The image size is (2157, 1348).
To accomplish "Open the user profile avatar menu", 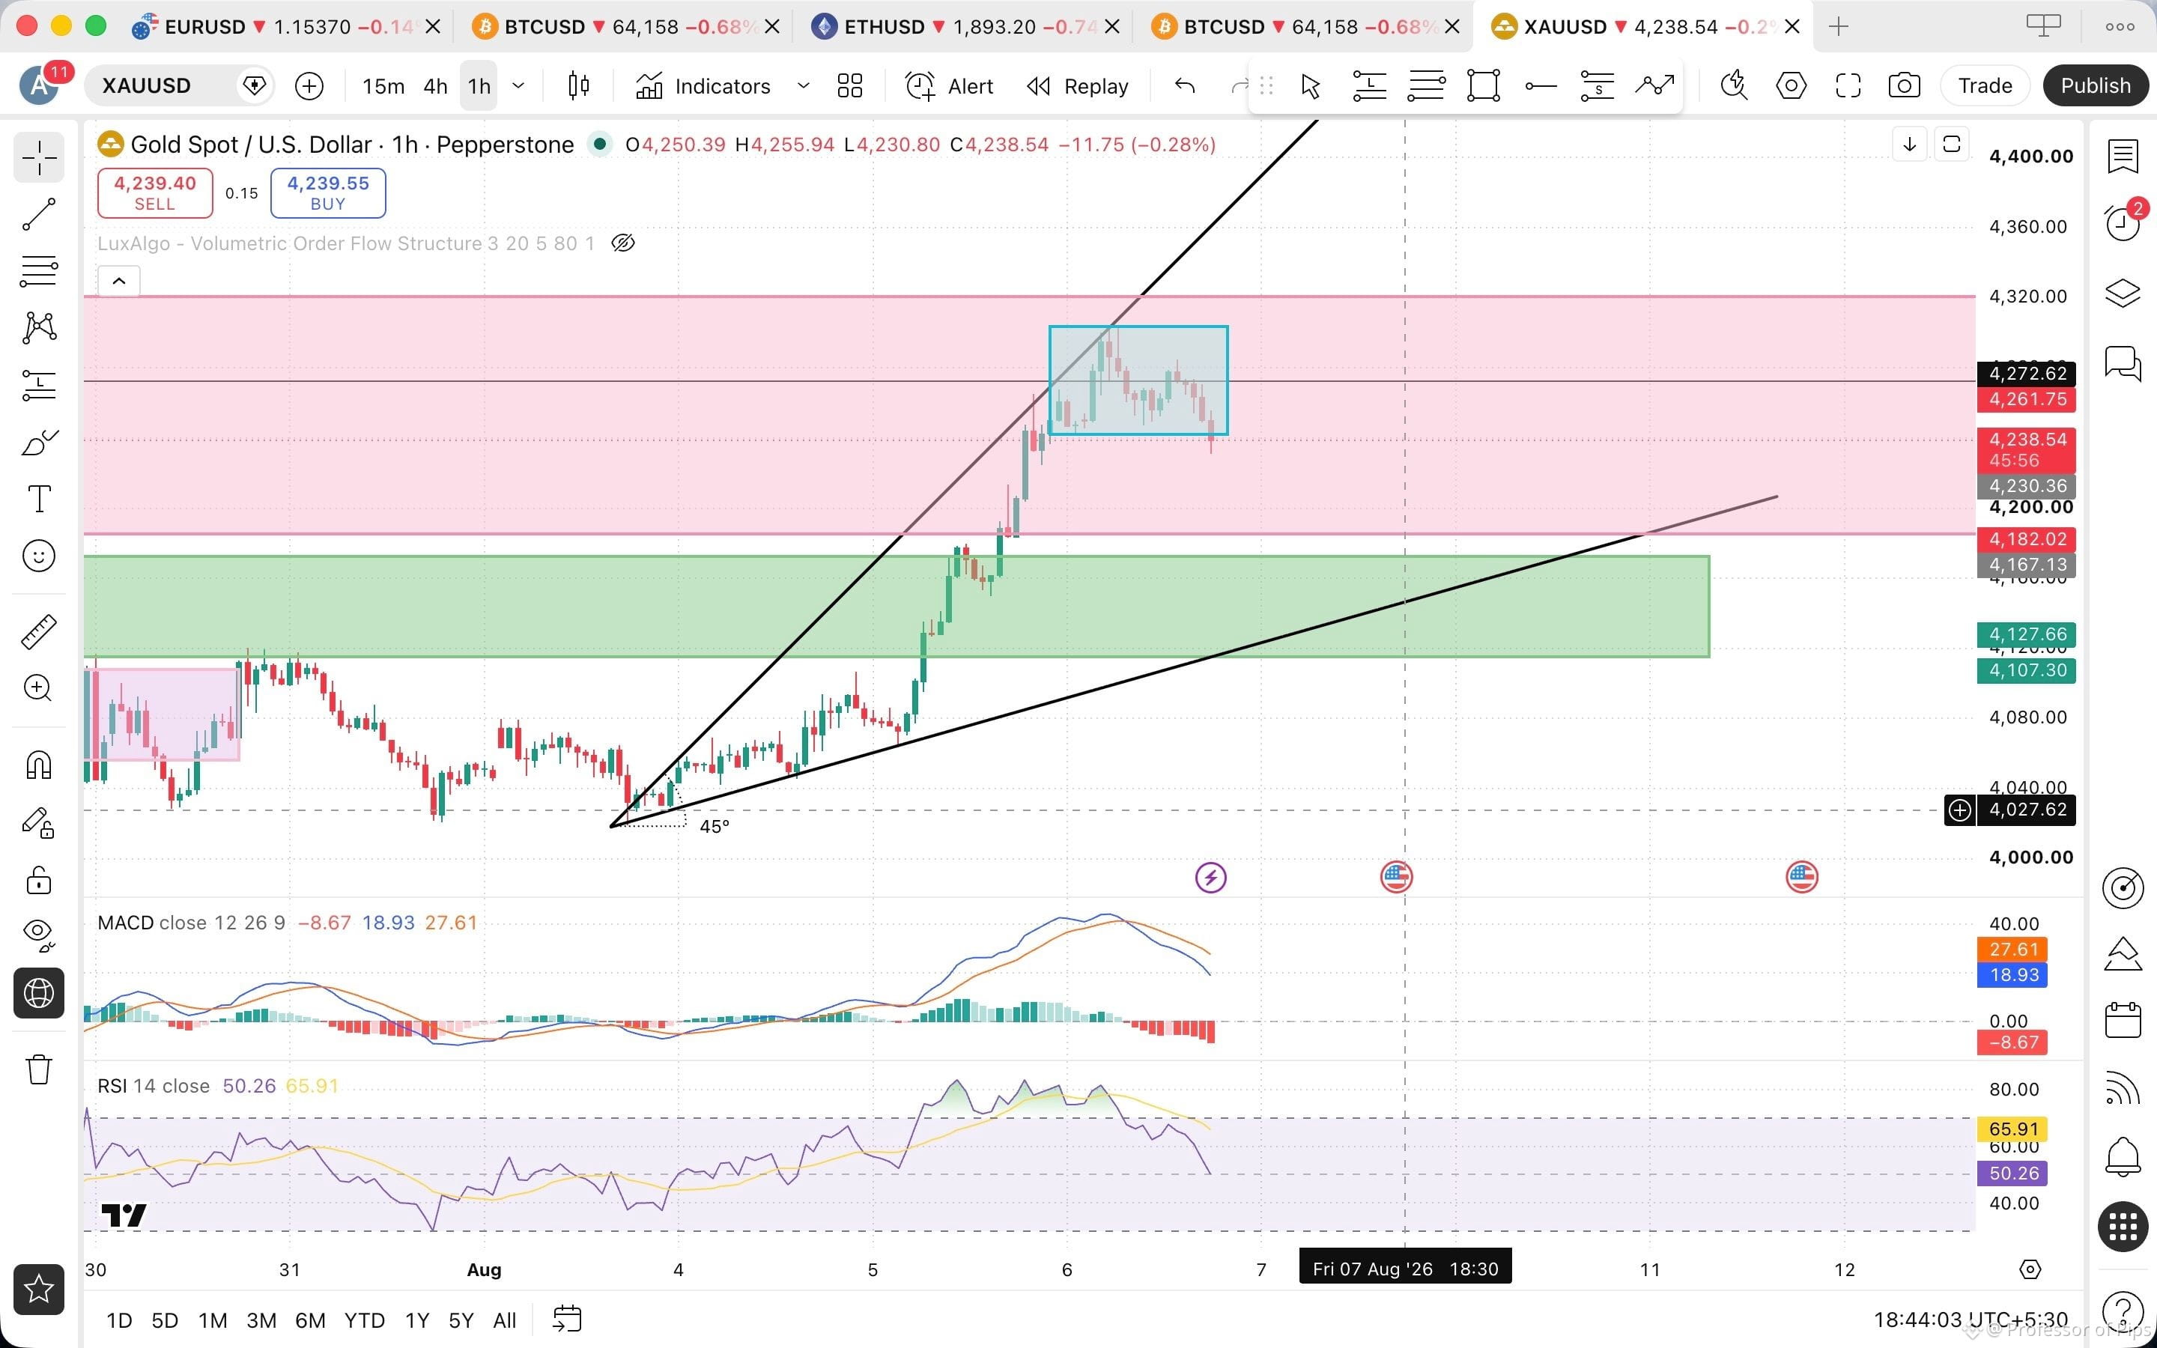I will click(39, 85).
